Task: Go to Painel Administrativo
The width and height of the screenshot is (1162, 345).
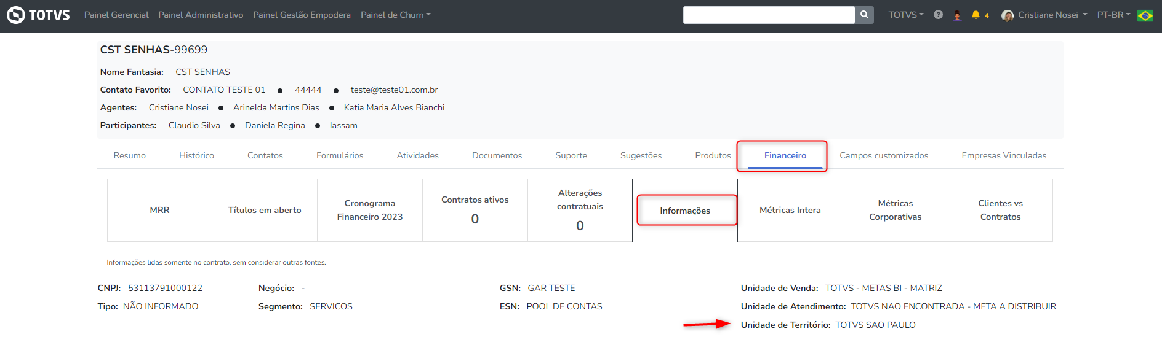Action: (x=201, y=15)
